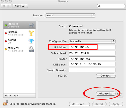
Task: Remove selected service with minus button
Action: pyautogui.click(x=11, y=96)
